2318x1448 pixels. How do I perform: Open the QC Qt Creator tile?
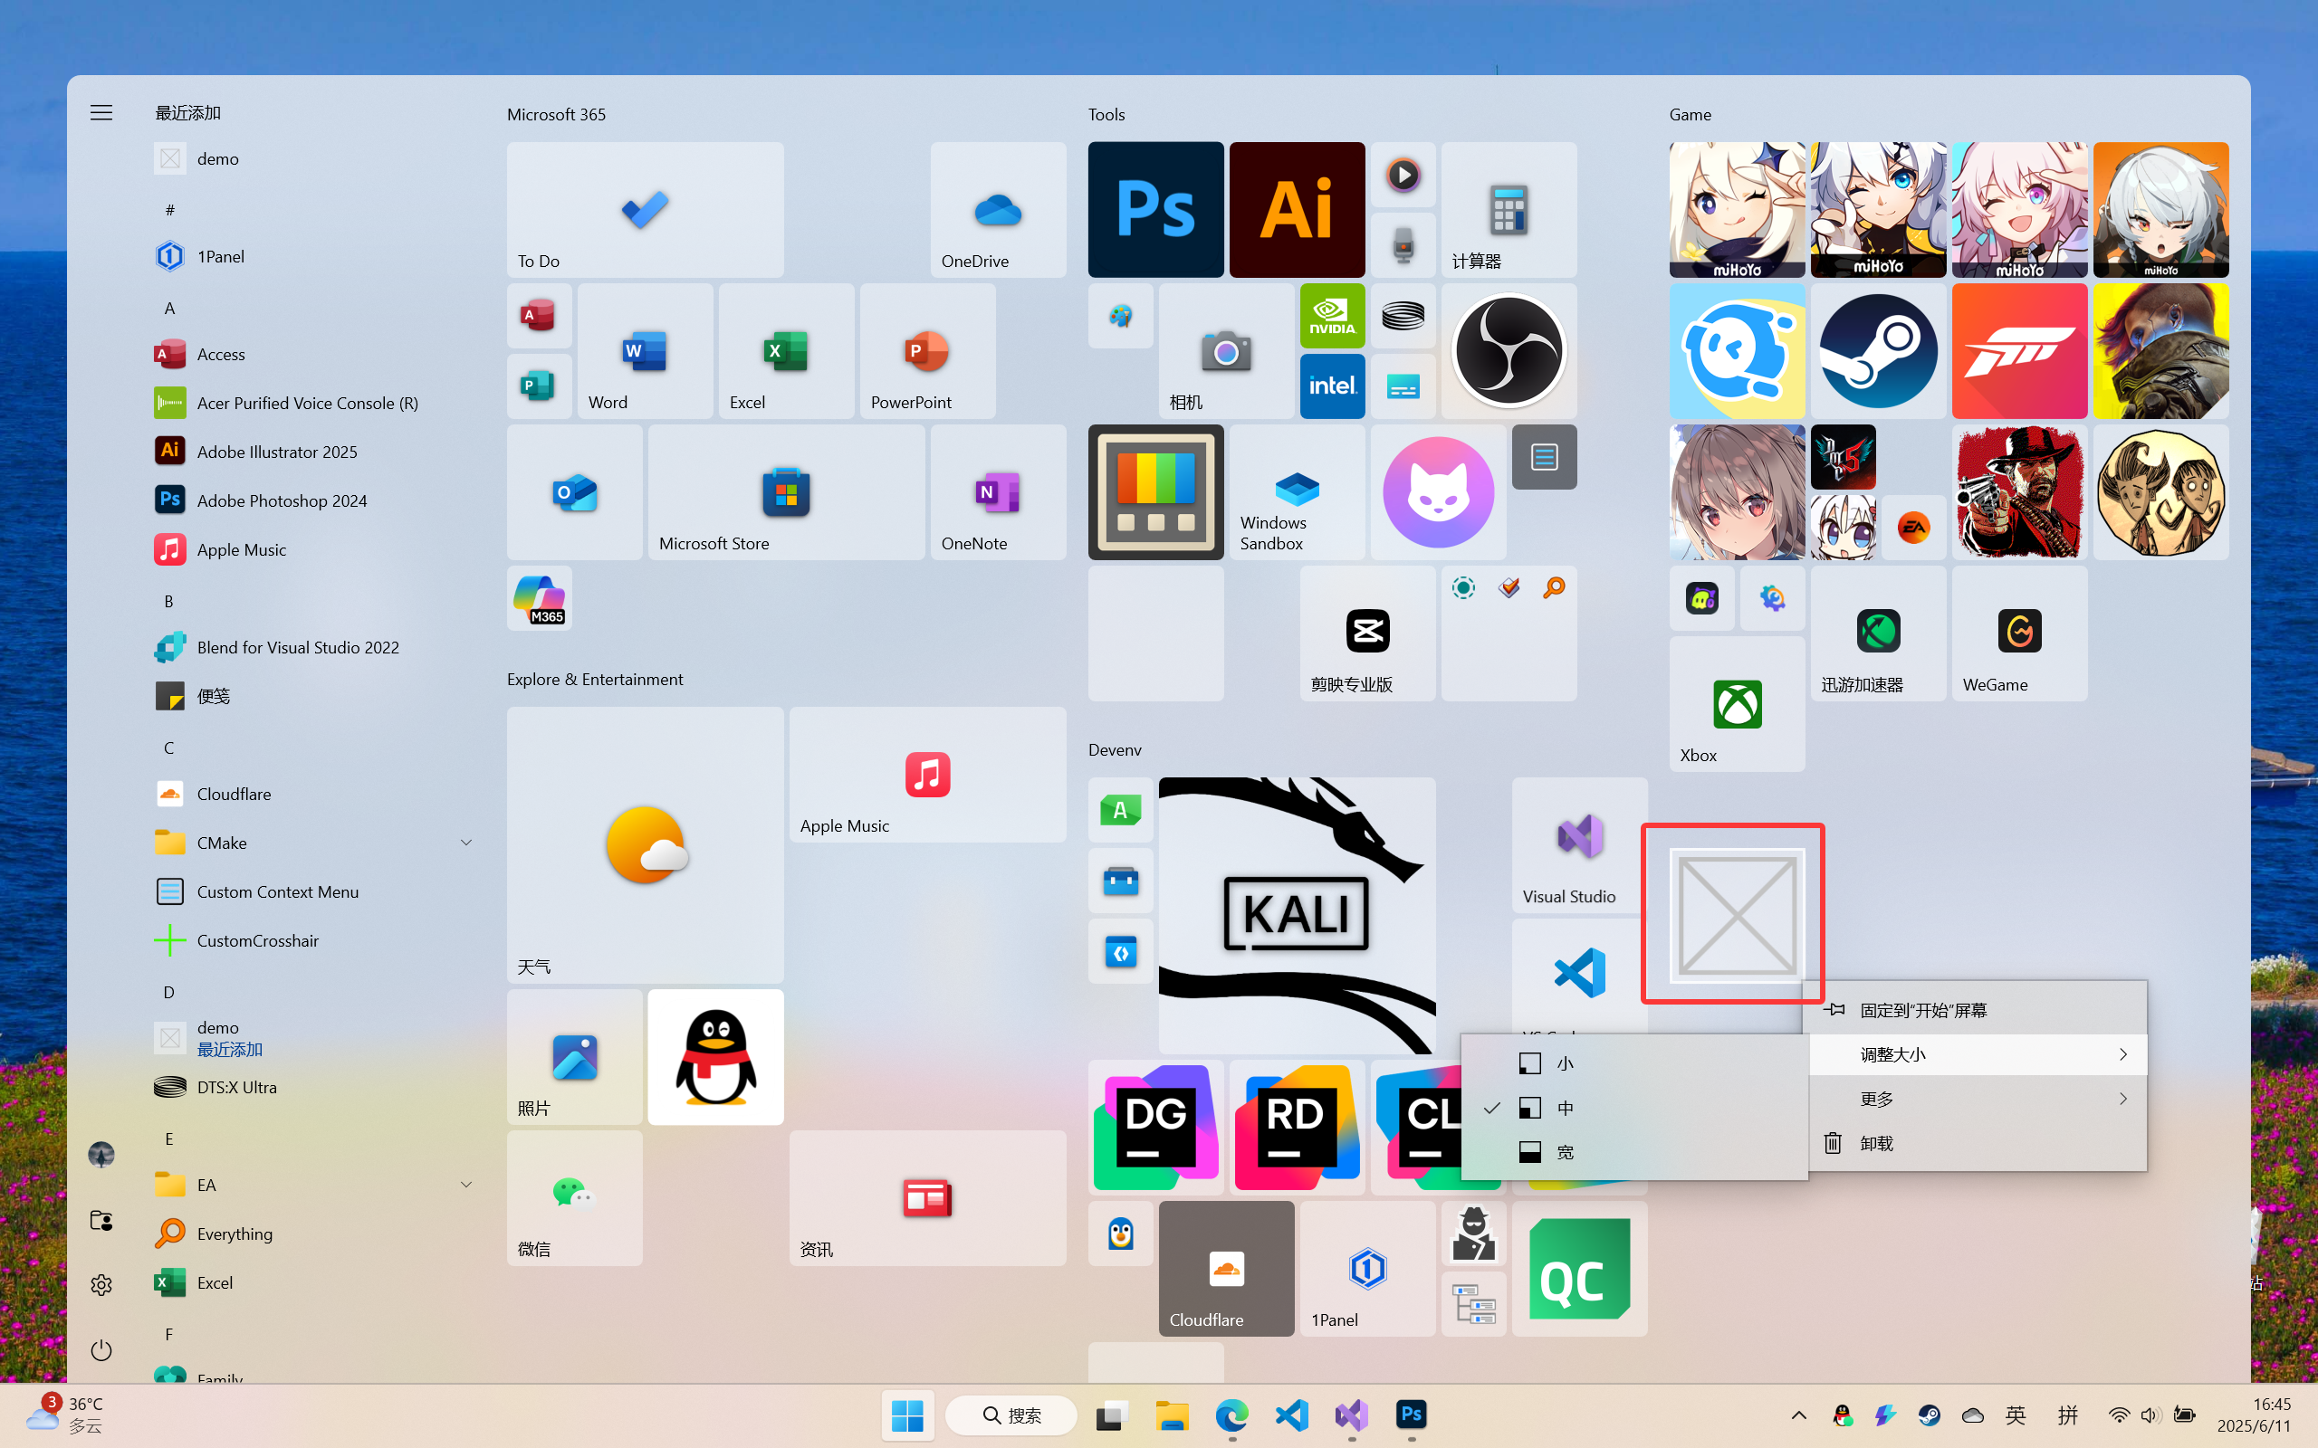[x=1579, y=1268]
